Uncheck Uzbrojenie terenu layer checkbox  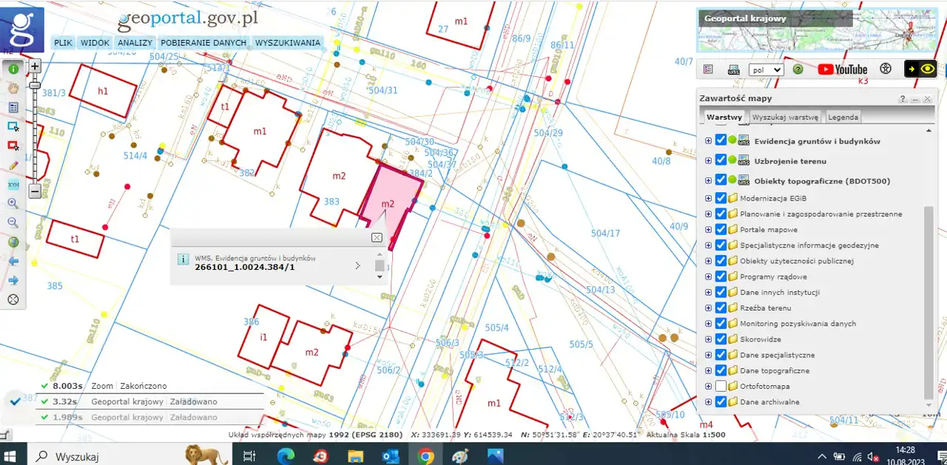point(721,160)
